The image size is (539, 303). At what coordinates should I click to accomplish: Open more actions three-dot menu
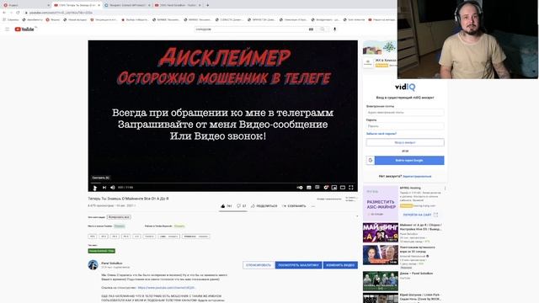[x=313, y=206]
